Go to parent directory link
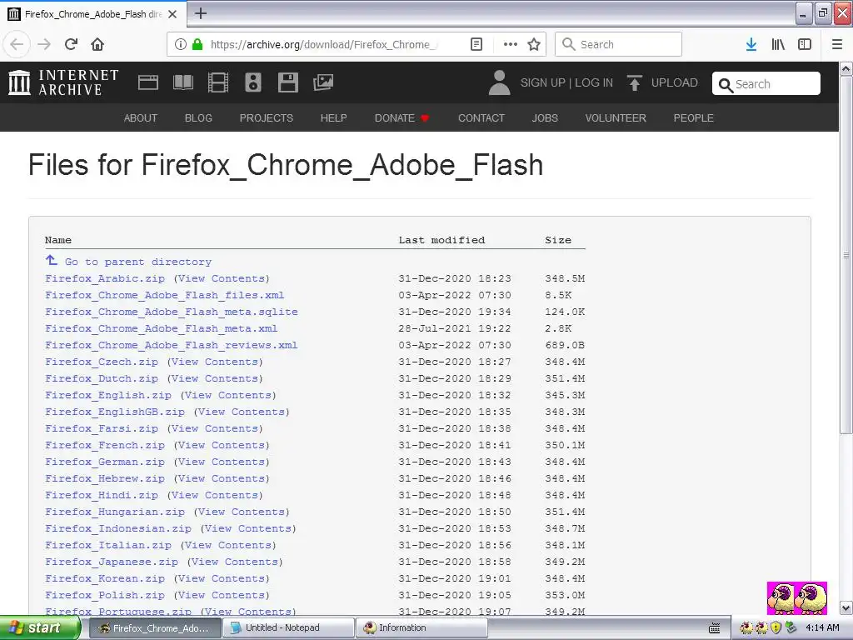This screenshot has width=853, height=640. point(138,262)
